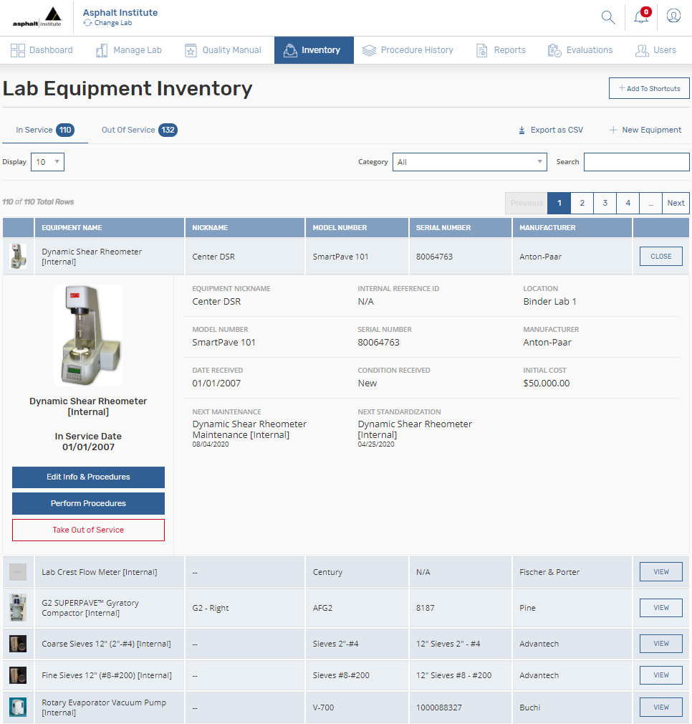The image size is (692, 724).
Task: Select the Out Of Service tab
Action: coord(138,130)
